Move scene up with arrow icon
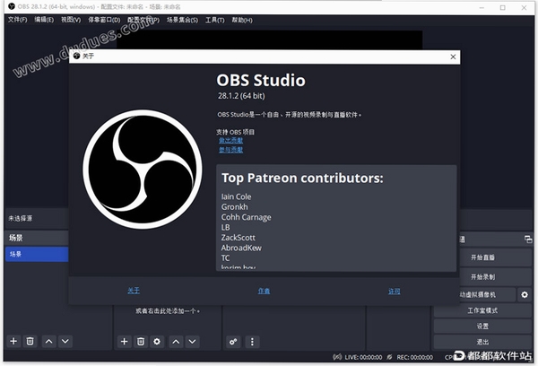 pyautogui.click(x=48, y=341)
